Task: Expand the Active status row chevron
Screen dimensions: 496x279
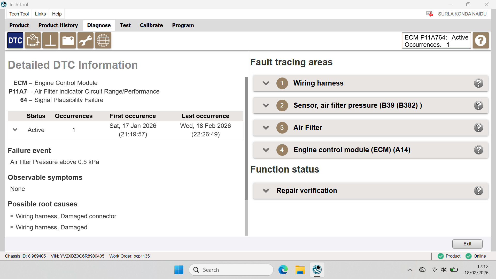Action: (x=15, y=130)
